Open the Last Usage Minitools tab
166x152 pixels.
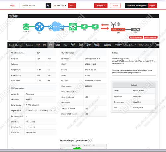click(107, 45)
